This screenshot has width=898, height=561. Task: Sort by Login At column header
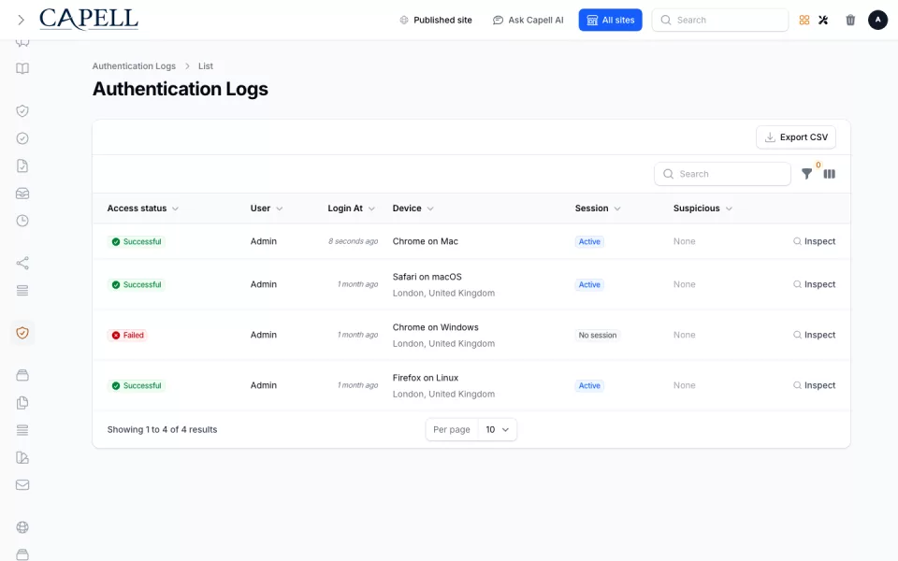point(351,209)
